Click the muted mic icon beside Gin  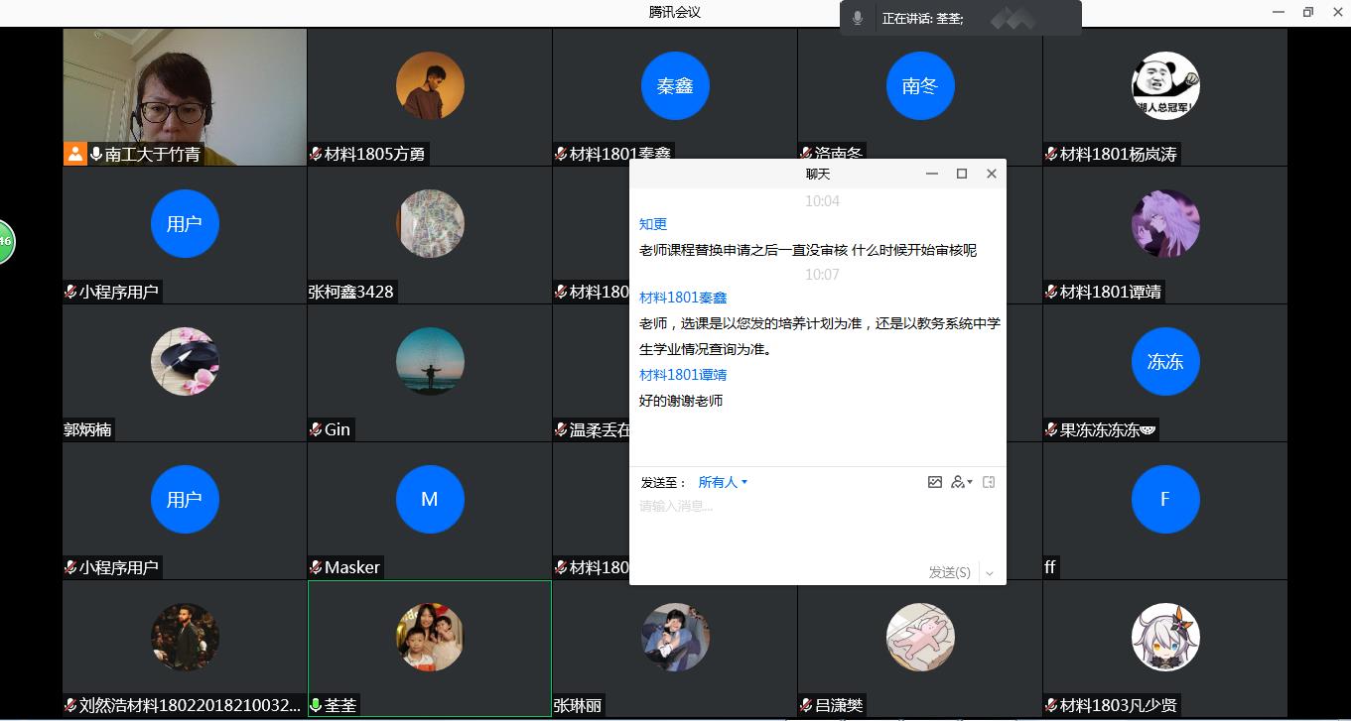316,429
